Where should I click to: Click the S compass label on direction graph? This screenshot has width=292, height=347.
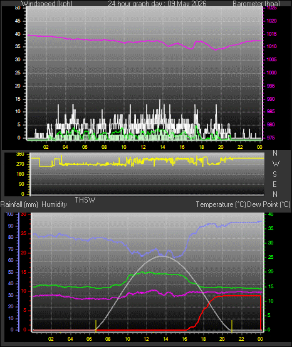point(274,174)
